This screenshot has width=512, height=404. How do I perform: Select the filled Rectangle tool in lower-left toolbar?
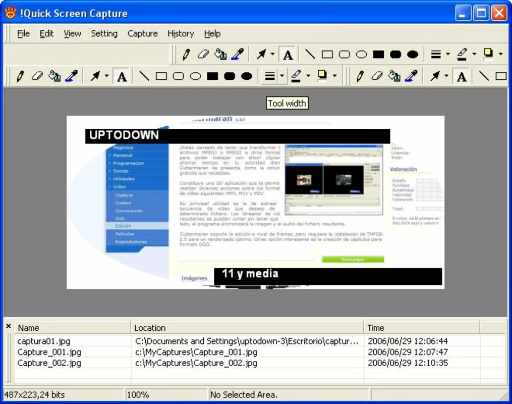click(212, 76)
